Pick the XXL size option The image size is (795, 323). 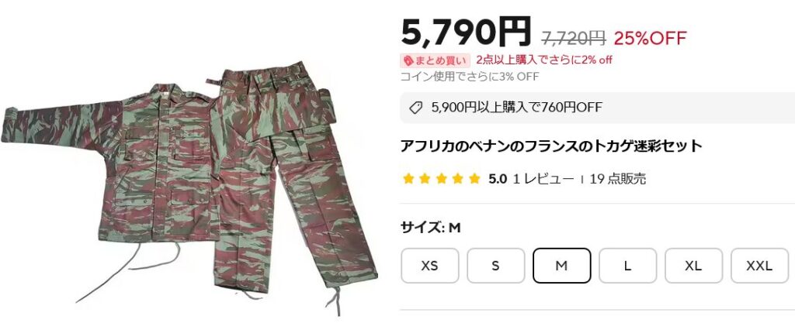click(759, 266)
